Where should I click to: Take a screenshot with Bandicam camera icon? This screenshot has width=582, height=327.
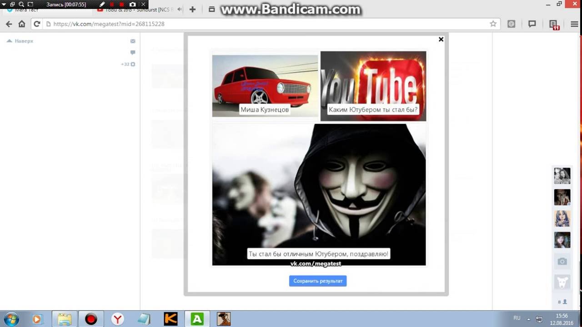pos(132,4)
